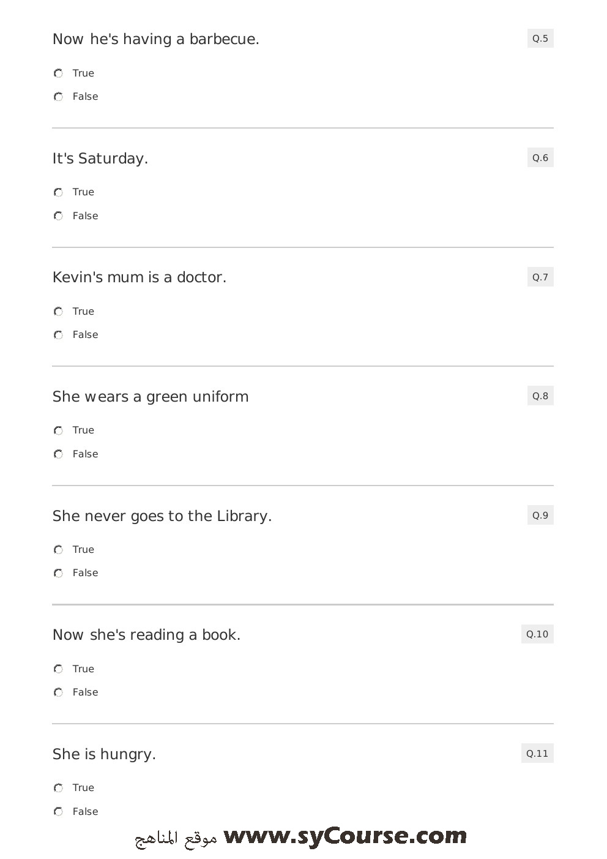This screenshot has height=859, width=607.
Task: Select True for "Now he's having a barbecue"
Action: tap(59, 73)
